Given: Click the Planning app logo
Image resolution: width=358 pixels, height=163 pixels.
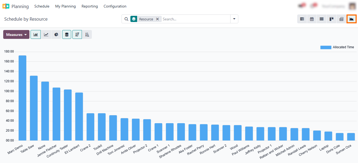Looking at the screenshot, I should click(x=6, y=6).
